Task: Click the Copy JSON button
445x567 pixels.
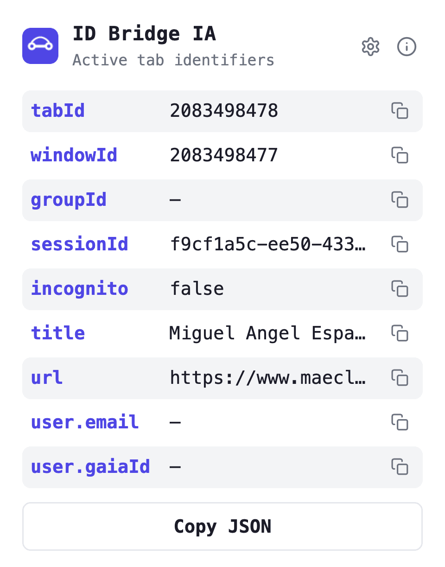Action: coord(222,527)
